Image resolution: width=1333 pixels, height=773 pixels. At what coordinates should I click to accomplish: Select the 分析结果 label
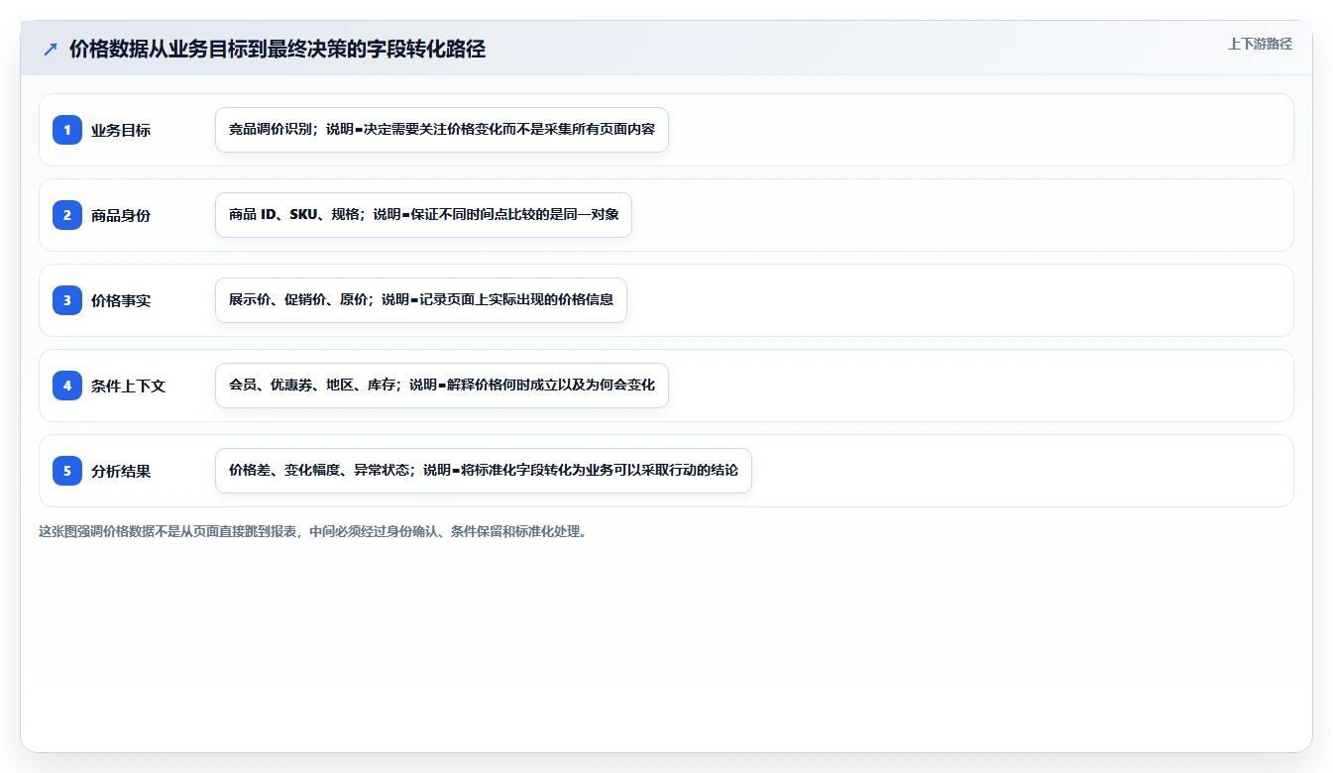[x=121, y=471]
